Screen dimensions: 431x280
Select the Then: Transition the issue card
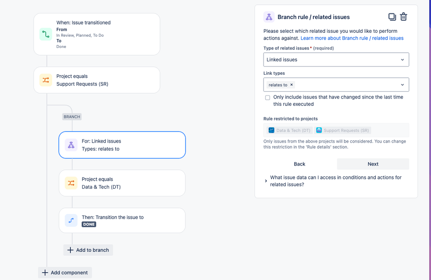point(122,220)
